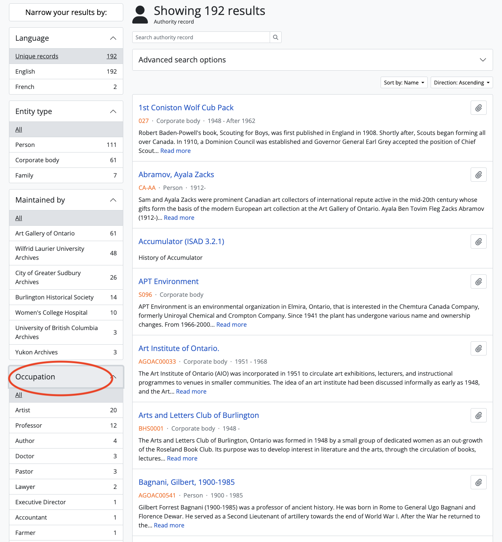Add Accumulator (ISAD 3.2.1) to clipboard
Screen dimensions: 502x542
click(x=478, y=242)
